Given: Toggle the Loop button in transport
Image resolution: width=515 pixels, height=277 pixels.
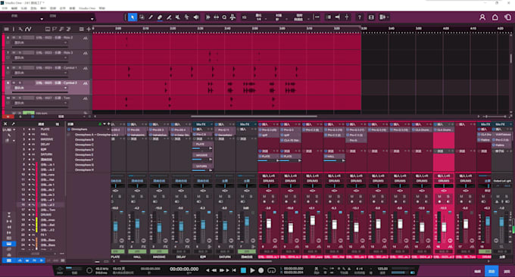Looking at the screenshot, I should tap(272, 270).
